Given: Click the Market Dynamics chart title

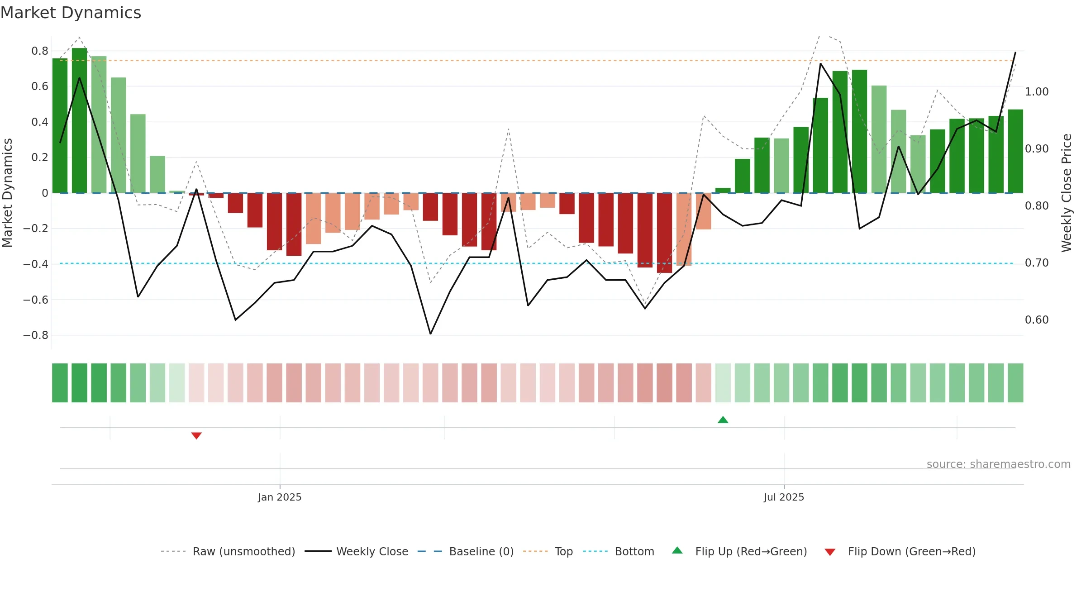Looking at the screenshot, I should (x=71, y=13).
